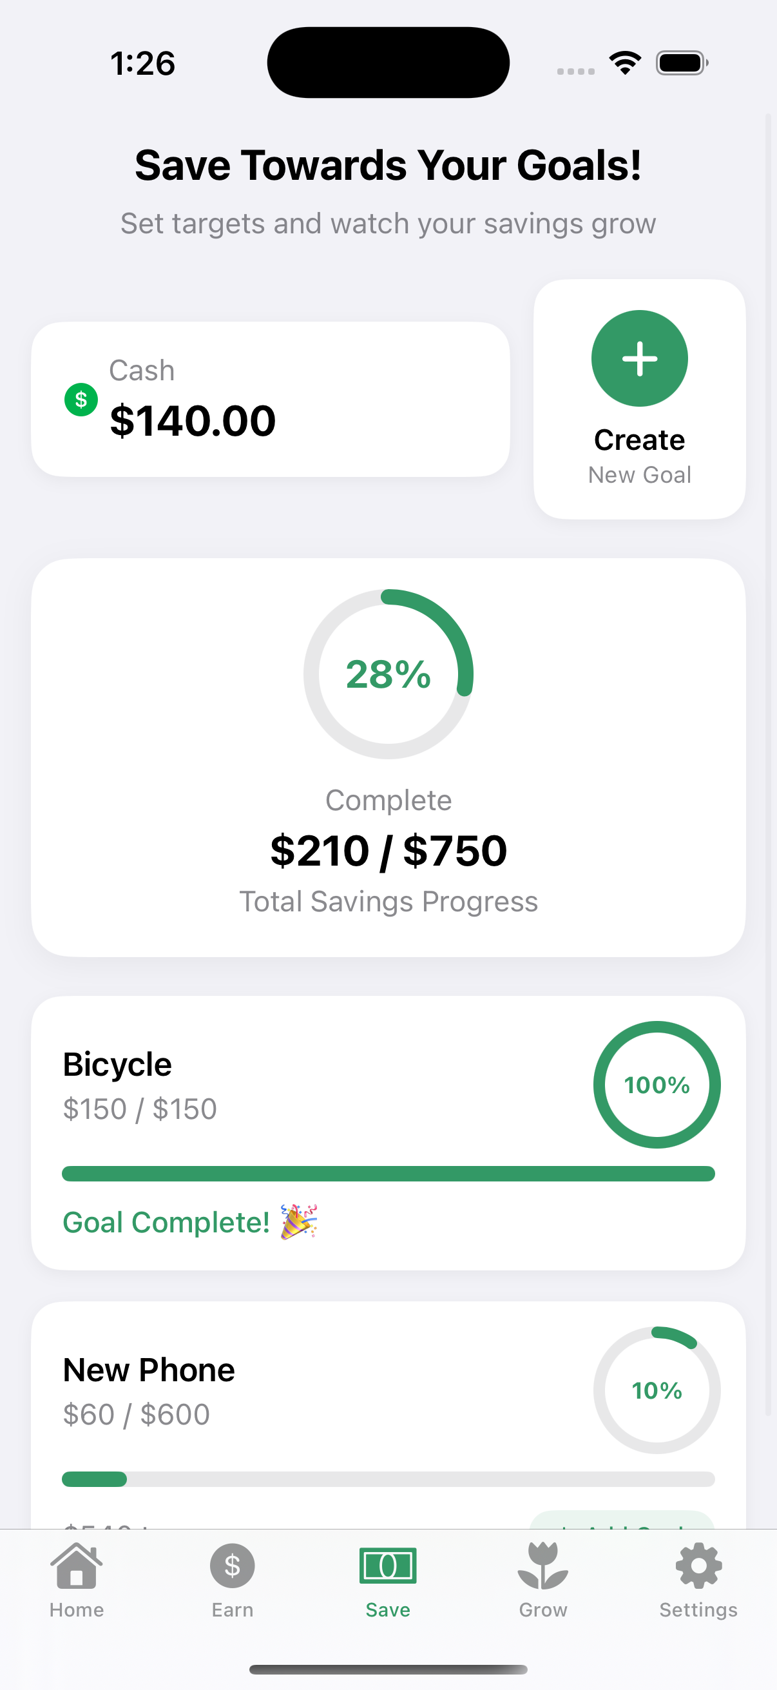The width and height of the screenshot is (777, 1690).
Task: Tap the New Phone progress bar
Action: point(388,1479)
